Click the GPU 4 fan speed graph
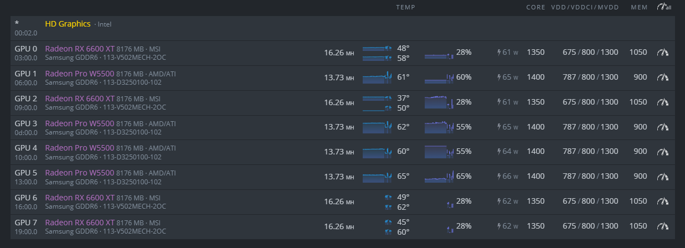This screenshot has width=685, height=248. [x=439, y=152]
